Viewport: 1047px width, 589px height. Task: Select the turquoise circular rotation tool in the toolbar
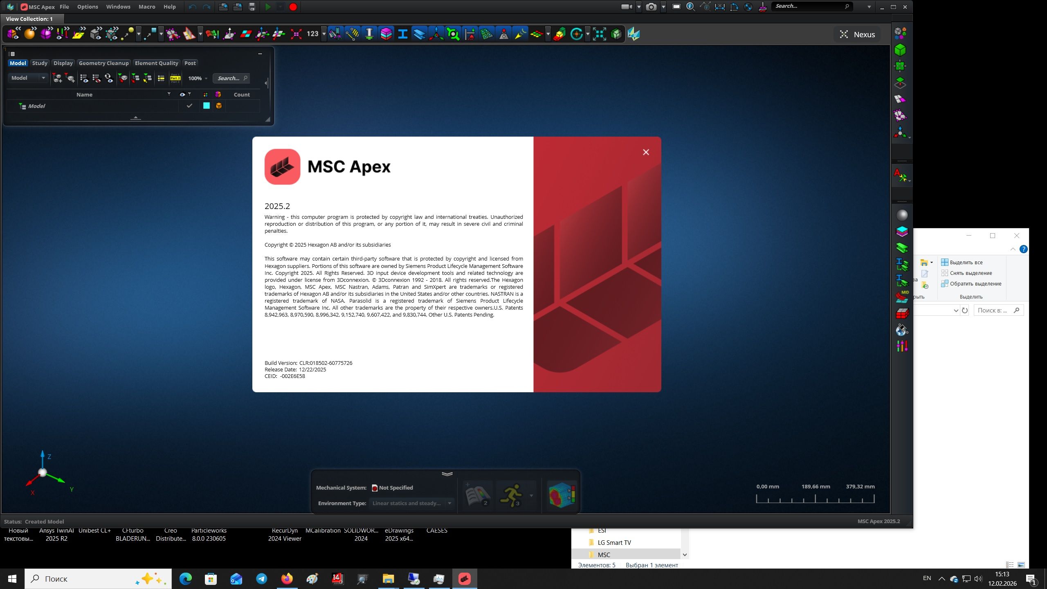coord(576,34)
